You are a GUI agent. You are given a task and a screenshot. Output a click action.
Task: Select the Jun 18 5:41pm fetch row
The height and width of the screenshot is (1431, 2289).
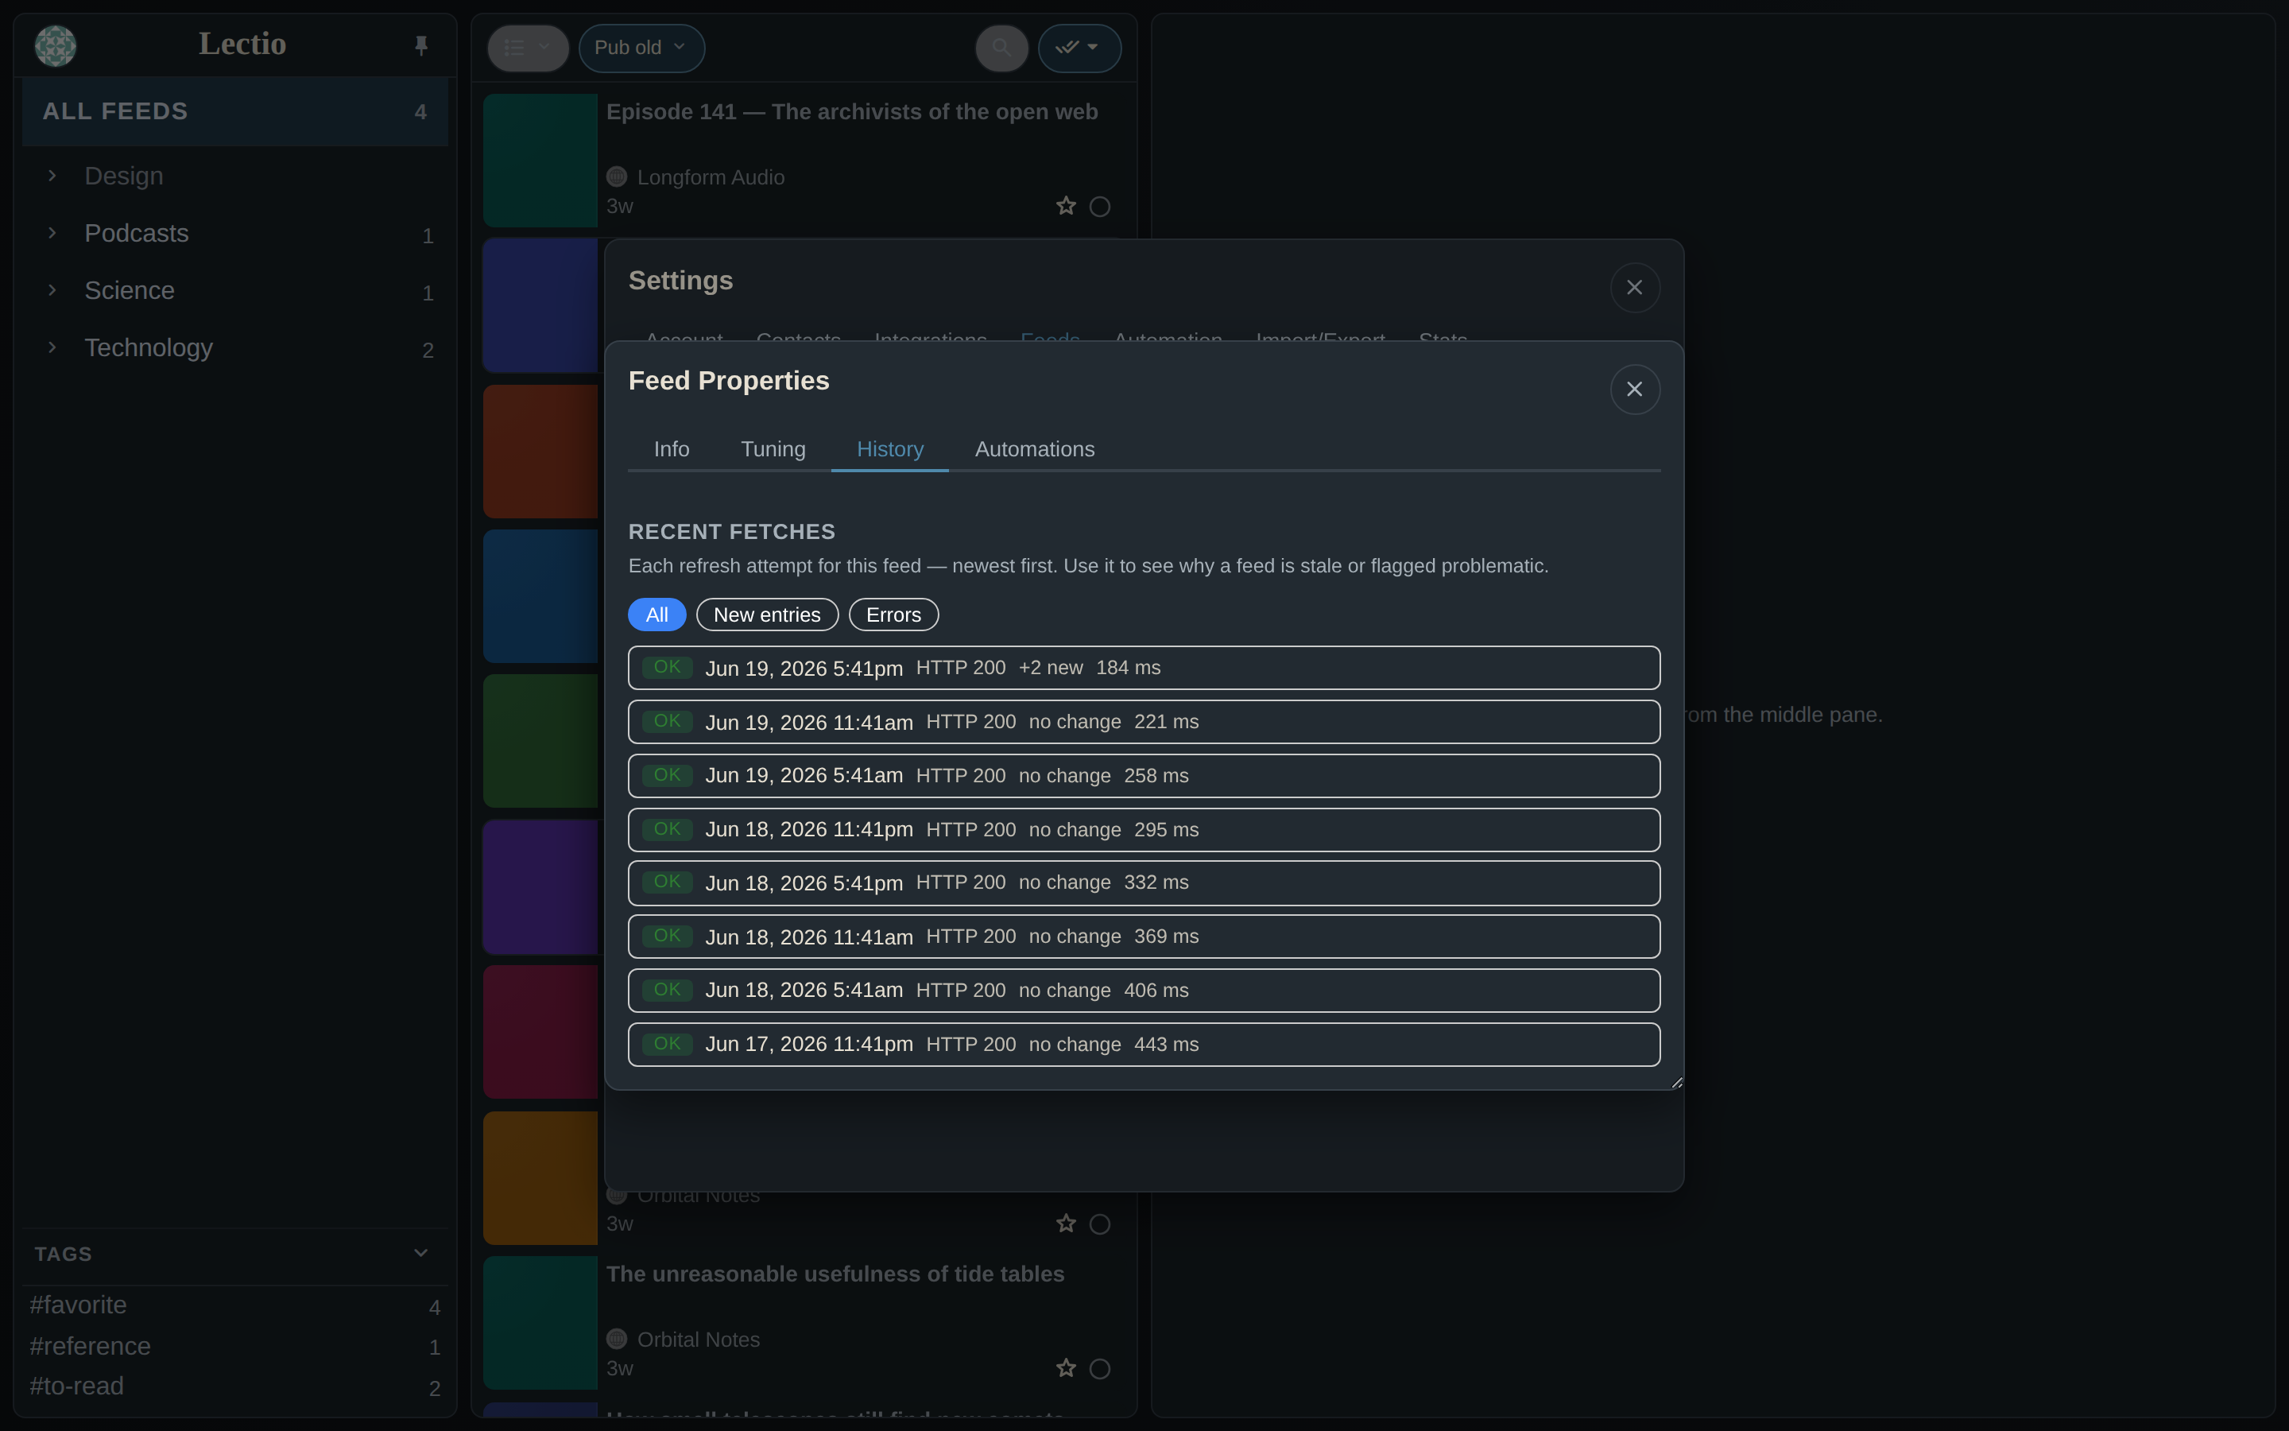point(1144,883)
